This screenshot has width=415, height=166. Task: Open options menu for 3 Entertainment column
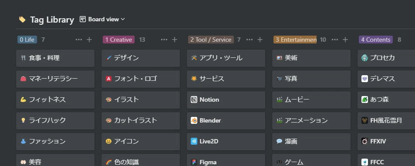coord(335,40)
